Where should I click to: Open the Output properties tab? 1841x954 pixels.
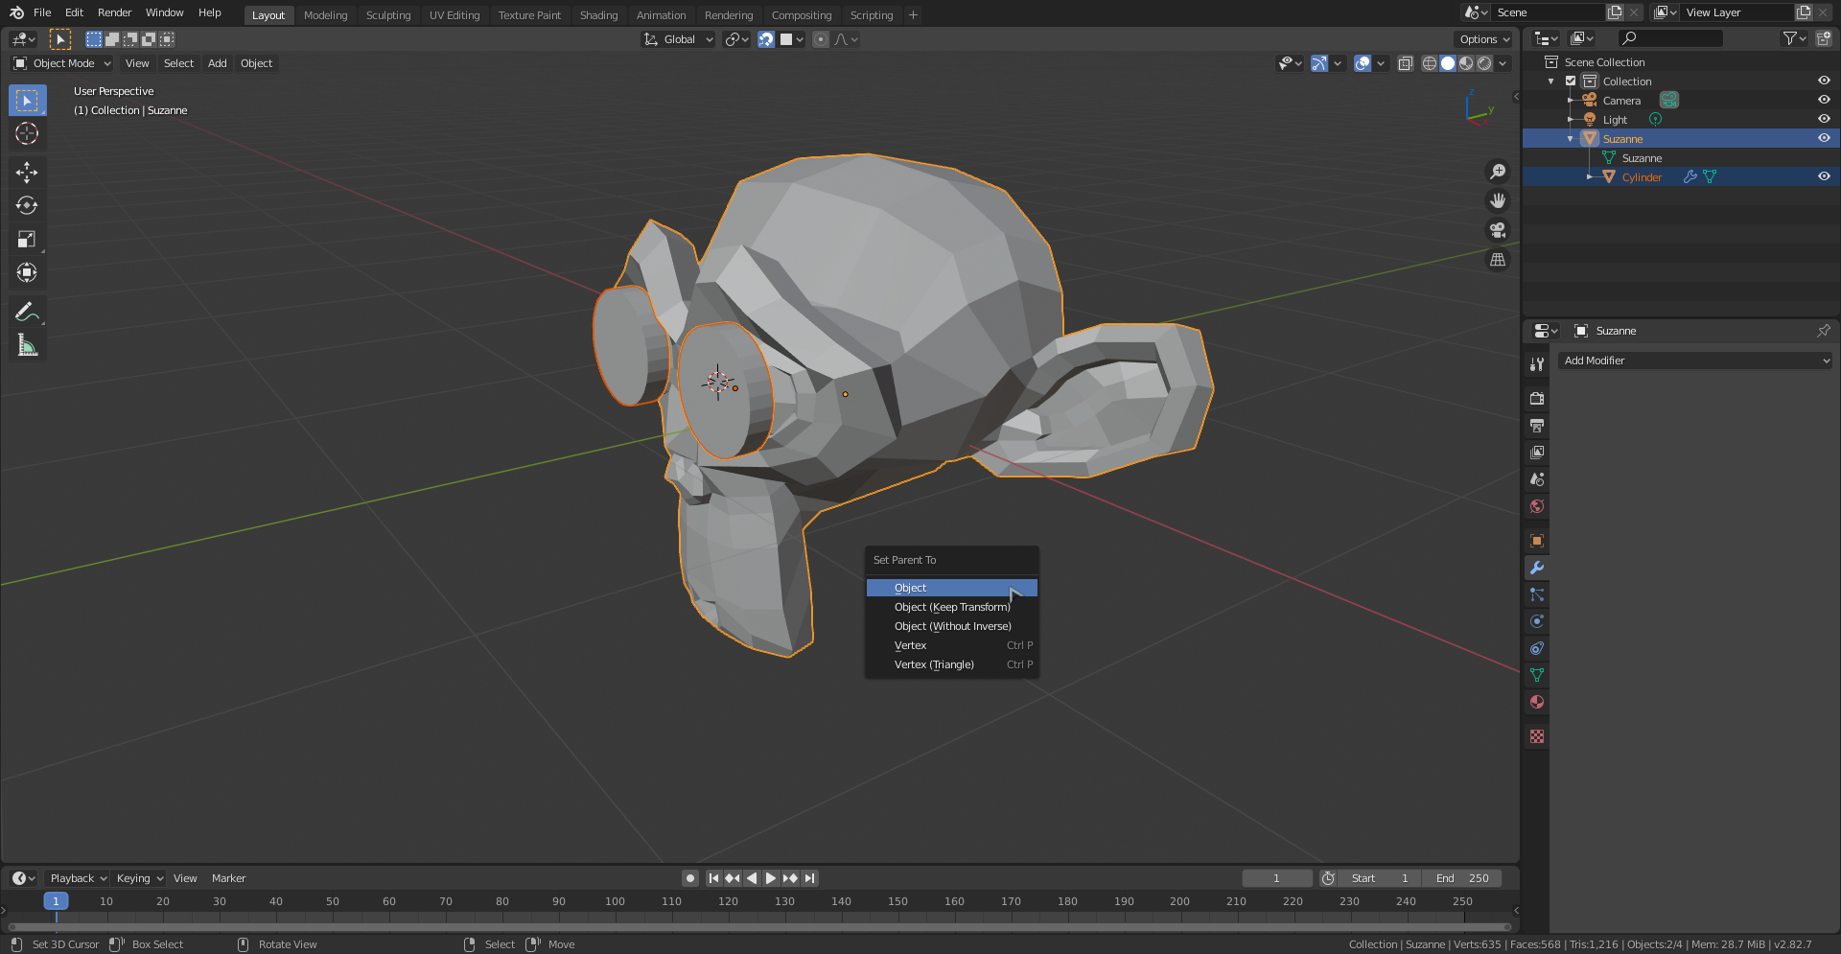pos(1537,426)
